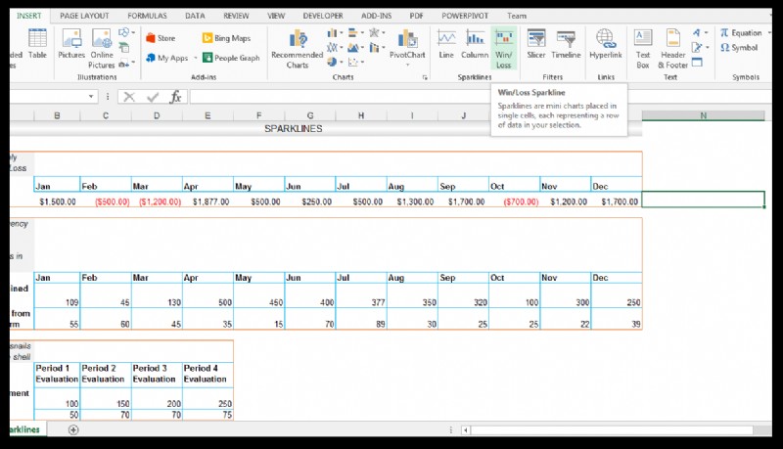Open the Name Box dropdown arrow
Image resolution: width=783 pixels, height=449 pixels.
pos(91,96)
